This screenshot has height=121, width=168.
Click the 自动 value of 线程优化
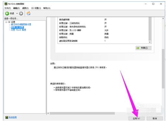(x=106, y=37)
